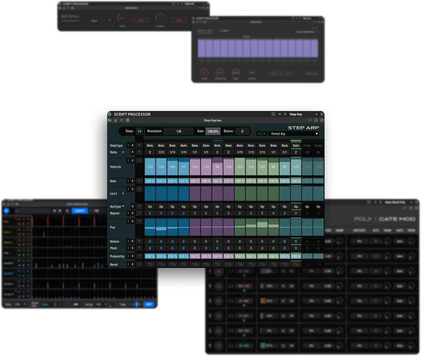Go to the next Script Processor preset with the right arrow
This screenshot has height=356, width=421.
tap(285, 114)
